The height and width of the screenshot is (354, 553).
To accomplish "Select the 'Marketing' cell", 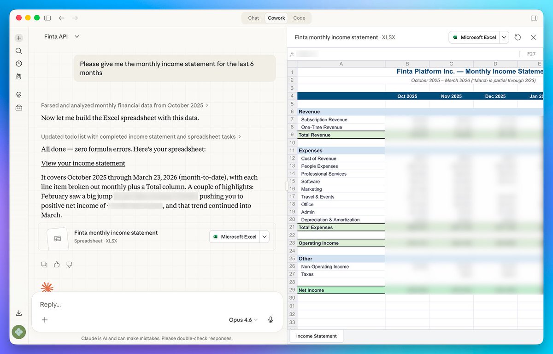I will pos(341,189).
